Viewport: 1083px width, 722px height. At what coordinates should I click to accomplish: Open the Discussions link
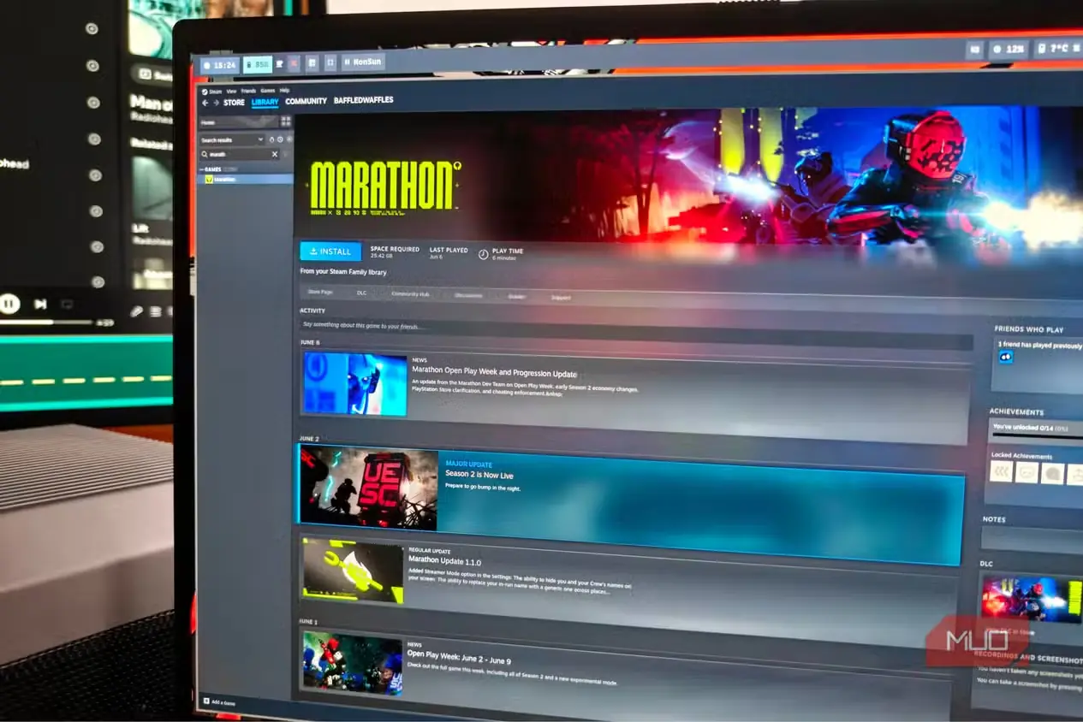coord(468,295)
